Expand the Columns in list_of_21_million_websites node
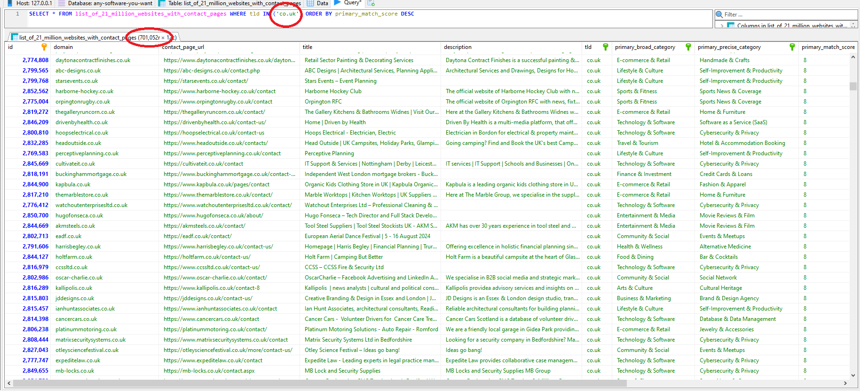The height and width of the screenshot is (391, 860). click(722, 25)
